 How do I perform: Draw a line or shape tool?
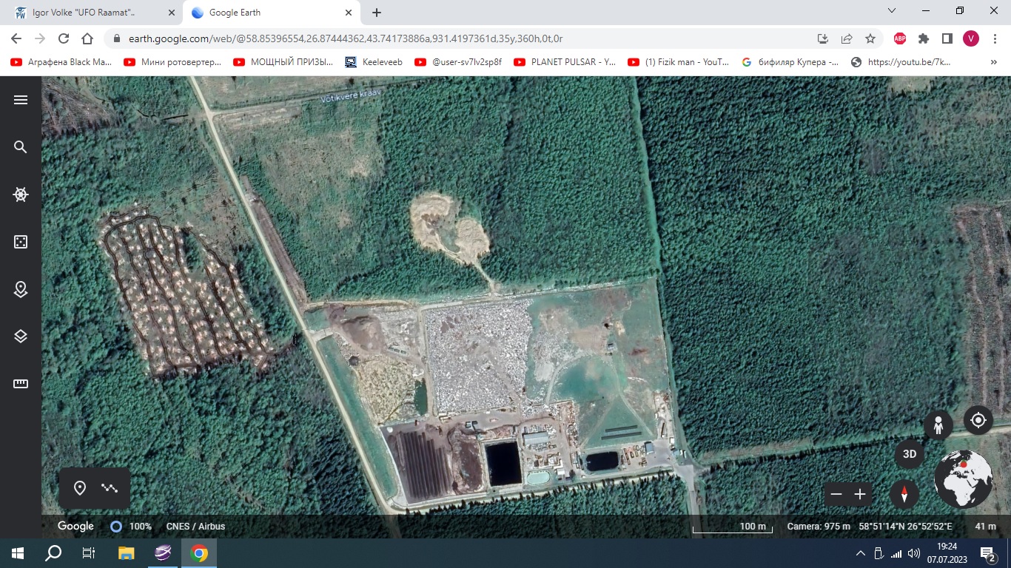pyautogui.click(x=110, y=488)
